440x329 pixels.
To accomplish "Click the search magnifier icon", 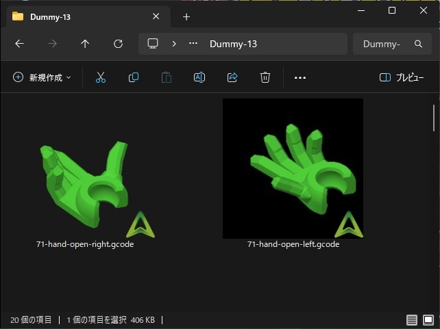I will pyautogui.click(x=418, y=44).
